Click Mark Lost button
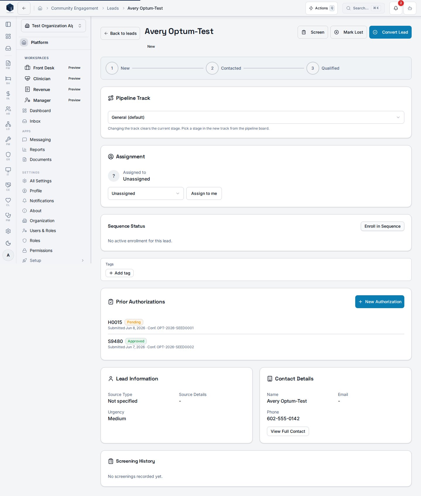This screenshot has height=496, width=421. click(348, 32)
